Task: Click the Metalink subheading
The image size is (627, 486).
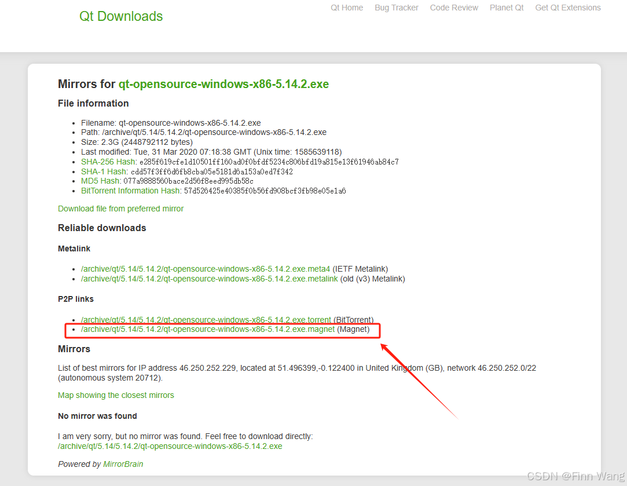Action: tap(74, 249)
